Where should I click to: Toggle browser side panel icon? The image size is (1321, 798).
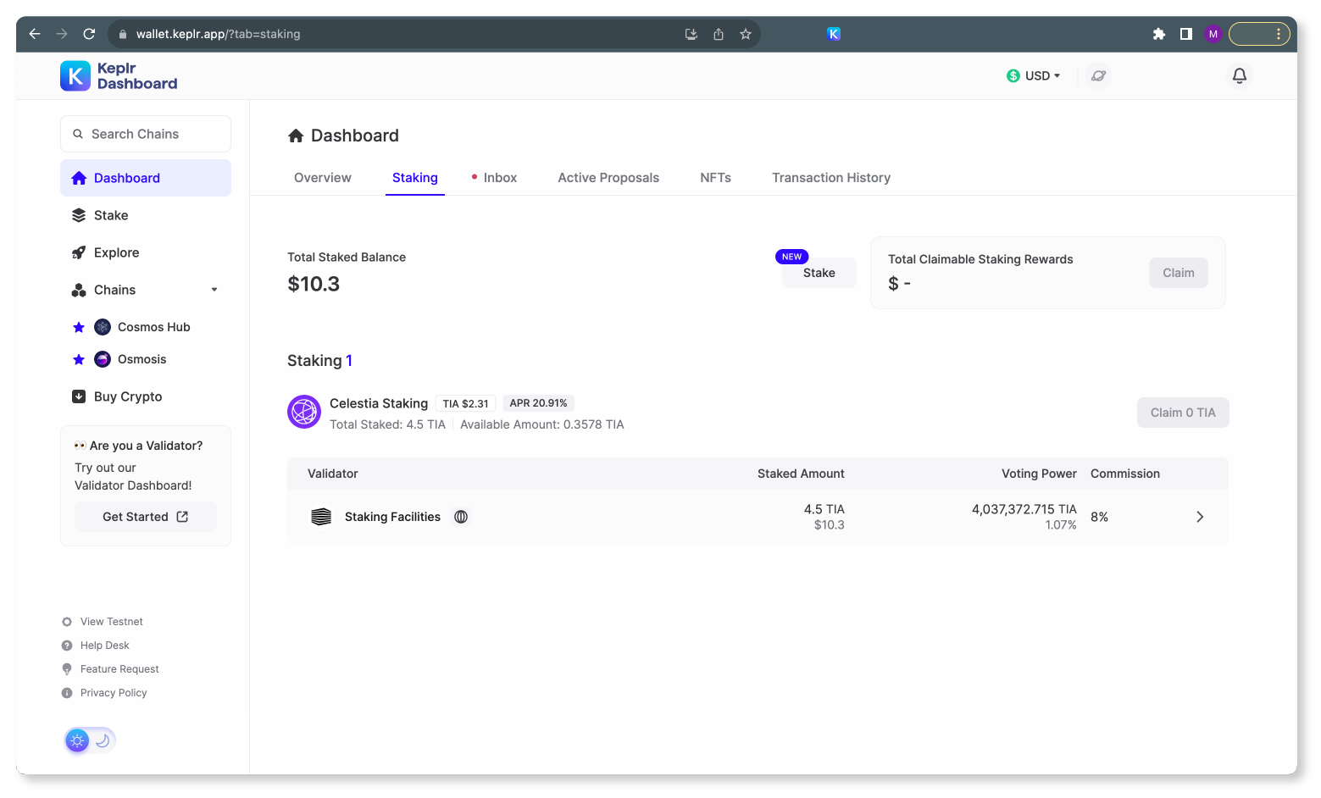pos(1186,34)
